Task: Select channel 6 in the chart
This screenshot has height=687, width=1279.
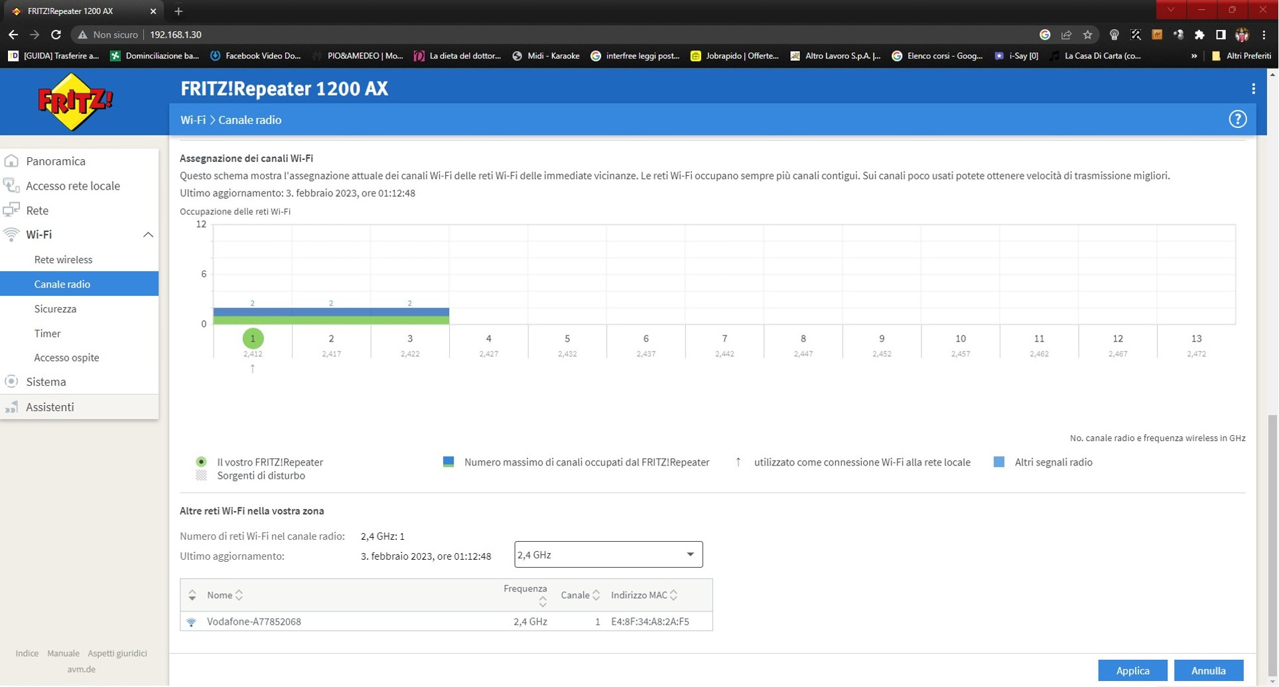Action: pyautogui.click(x=646, y=339)
